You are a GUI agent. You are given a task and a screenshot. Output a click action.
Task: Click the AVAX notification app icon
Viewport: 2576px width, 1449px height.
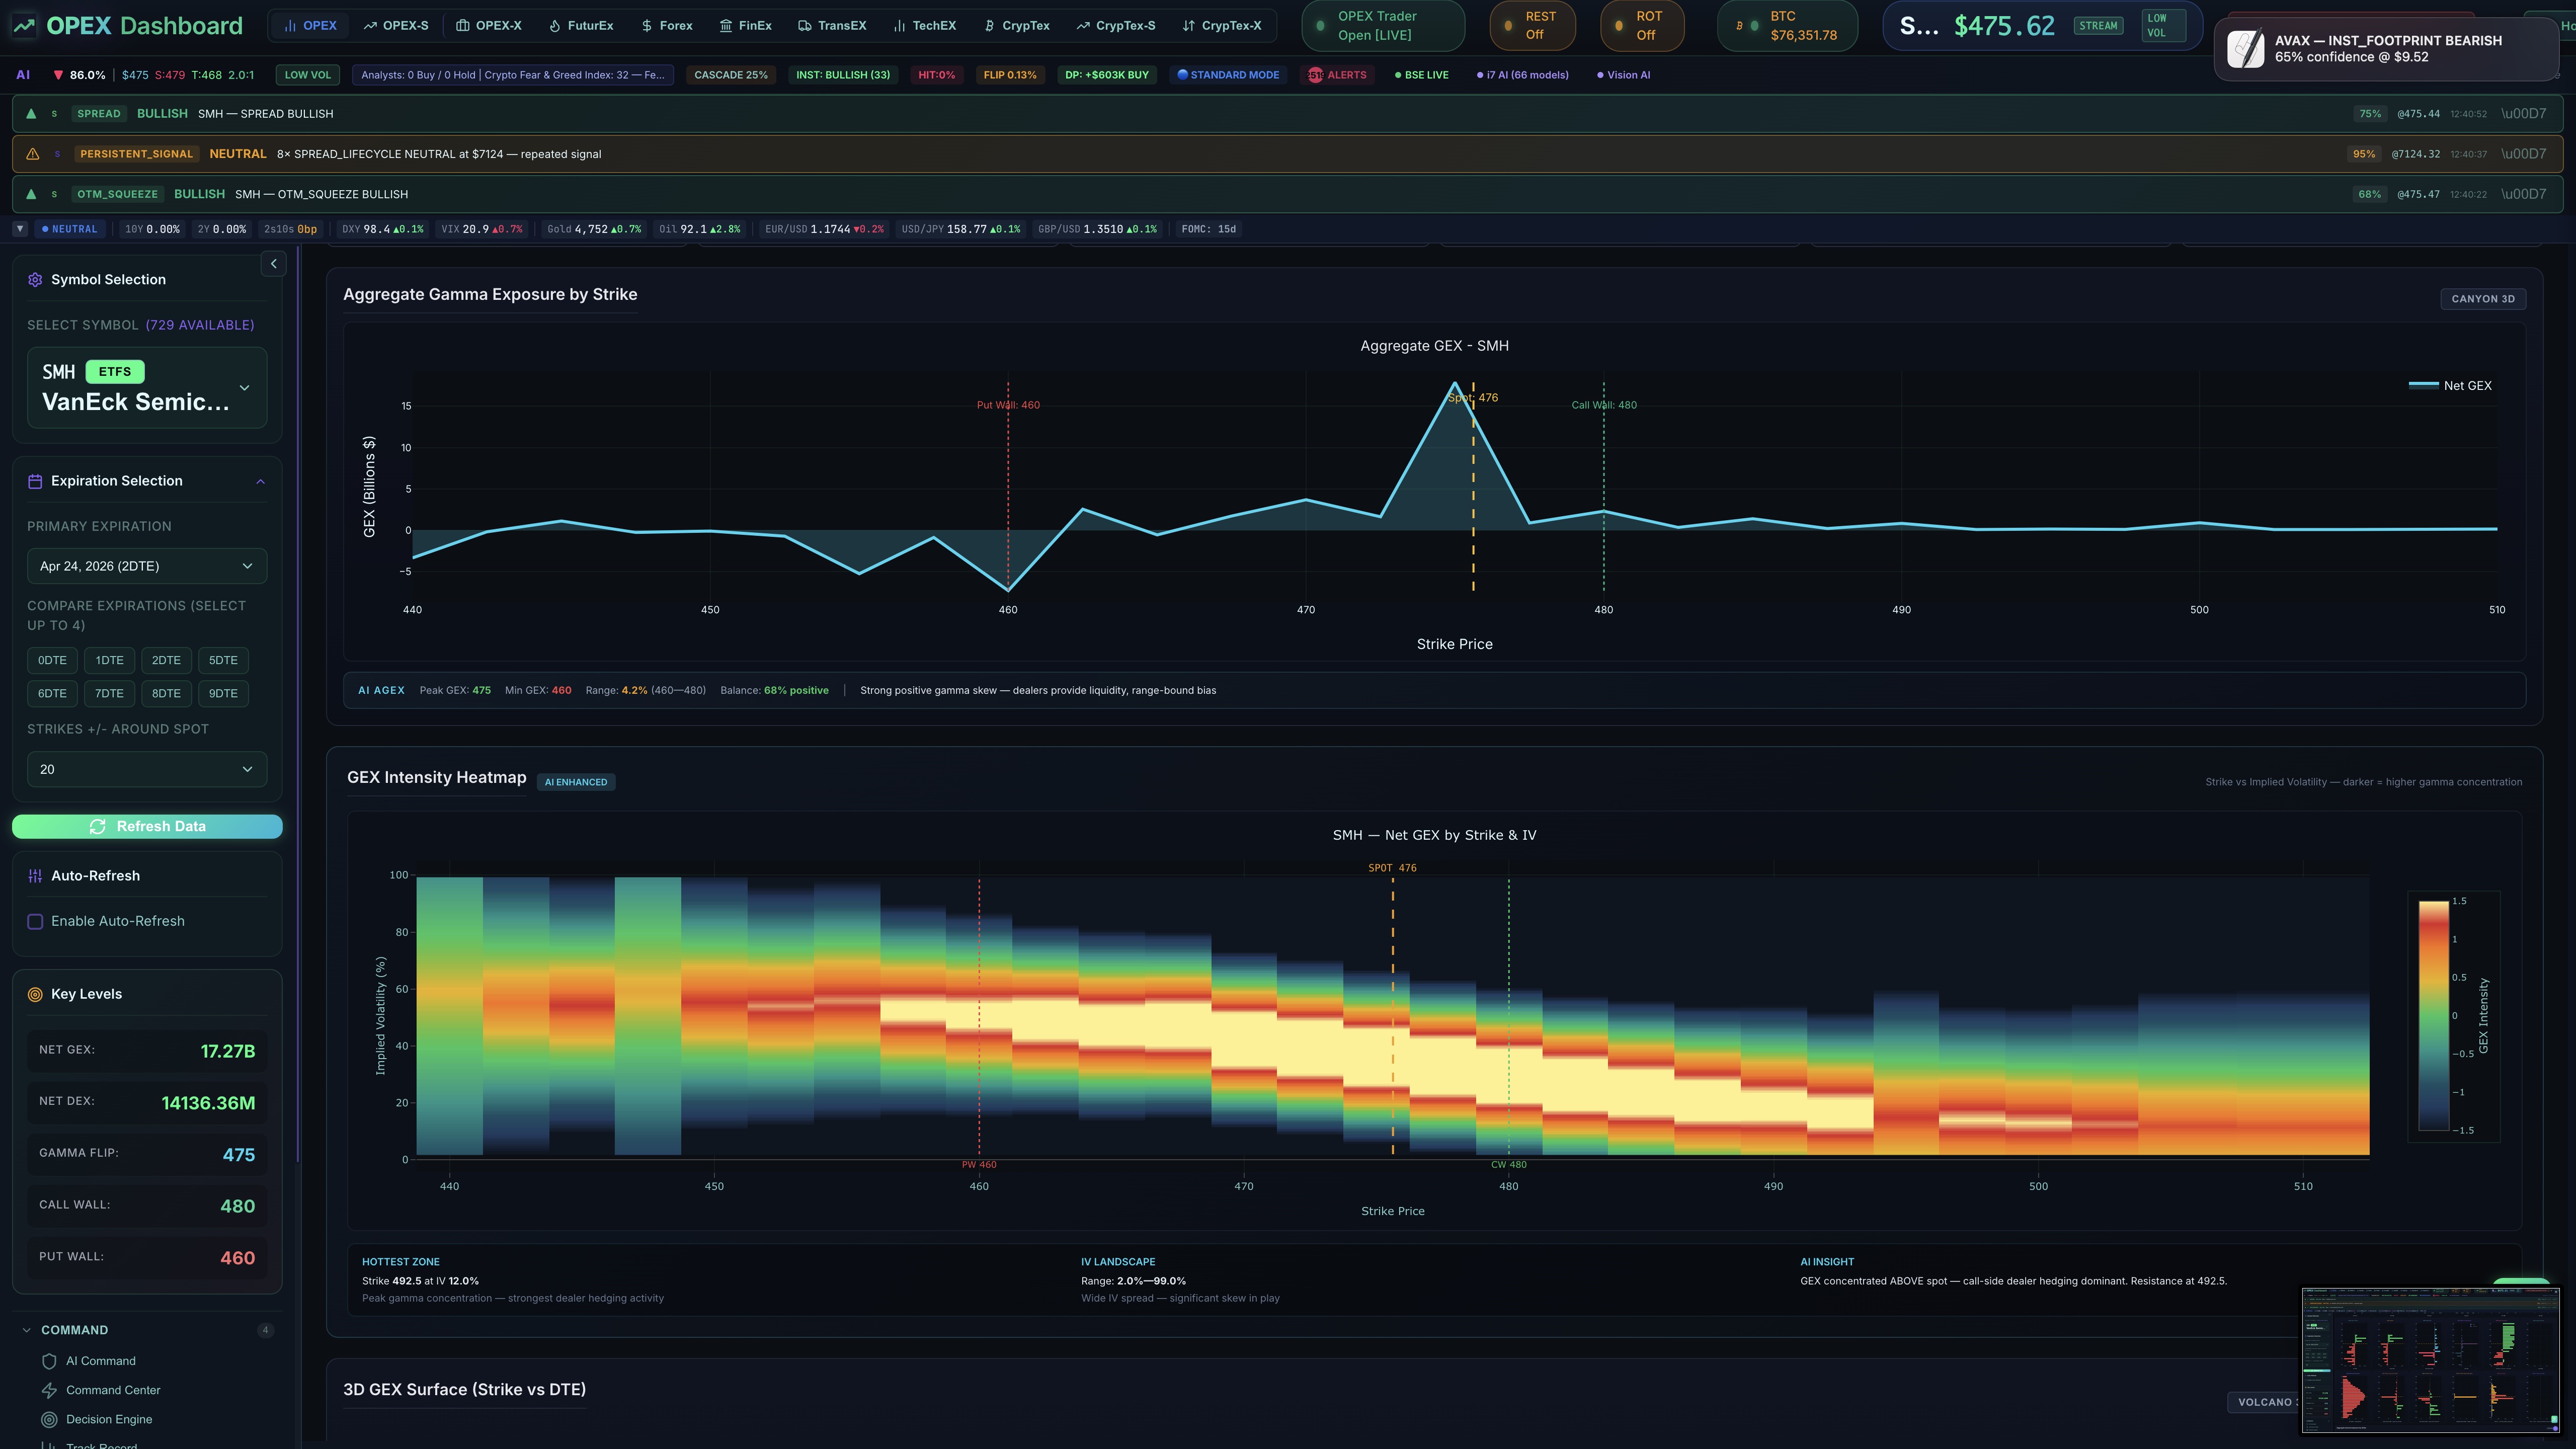point(2245,48)
